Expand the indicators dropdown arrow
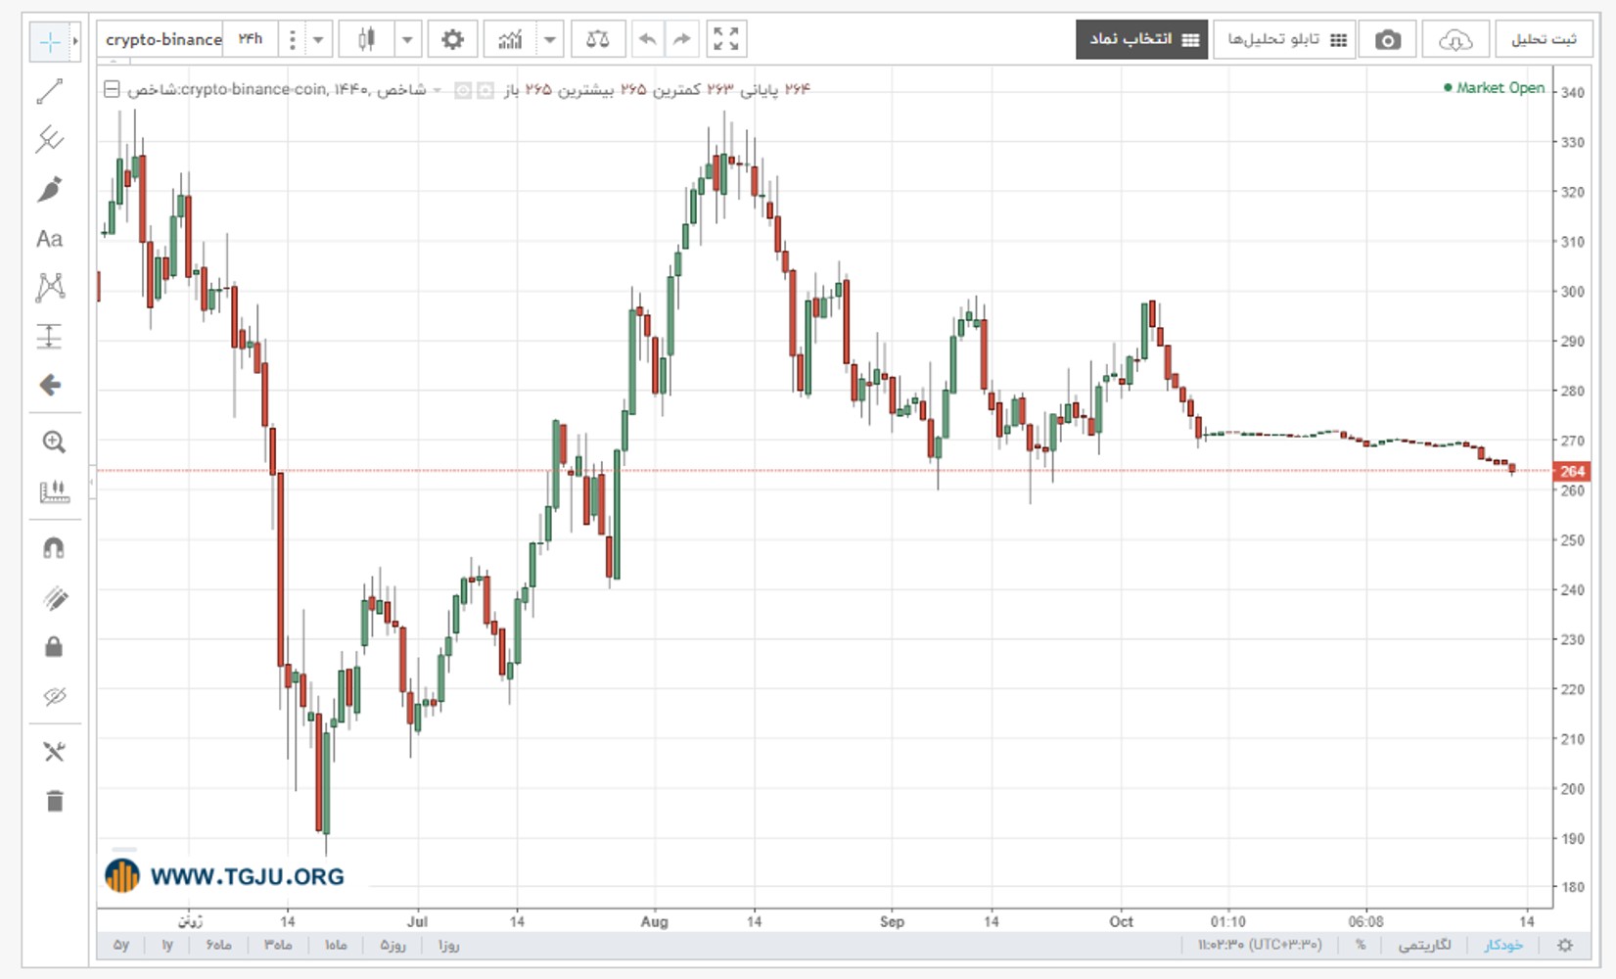Image resolution: width=1616 pixels, height=979 pixels. pos(550,40)
